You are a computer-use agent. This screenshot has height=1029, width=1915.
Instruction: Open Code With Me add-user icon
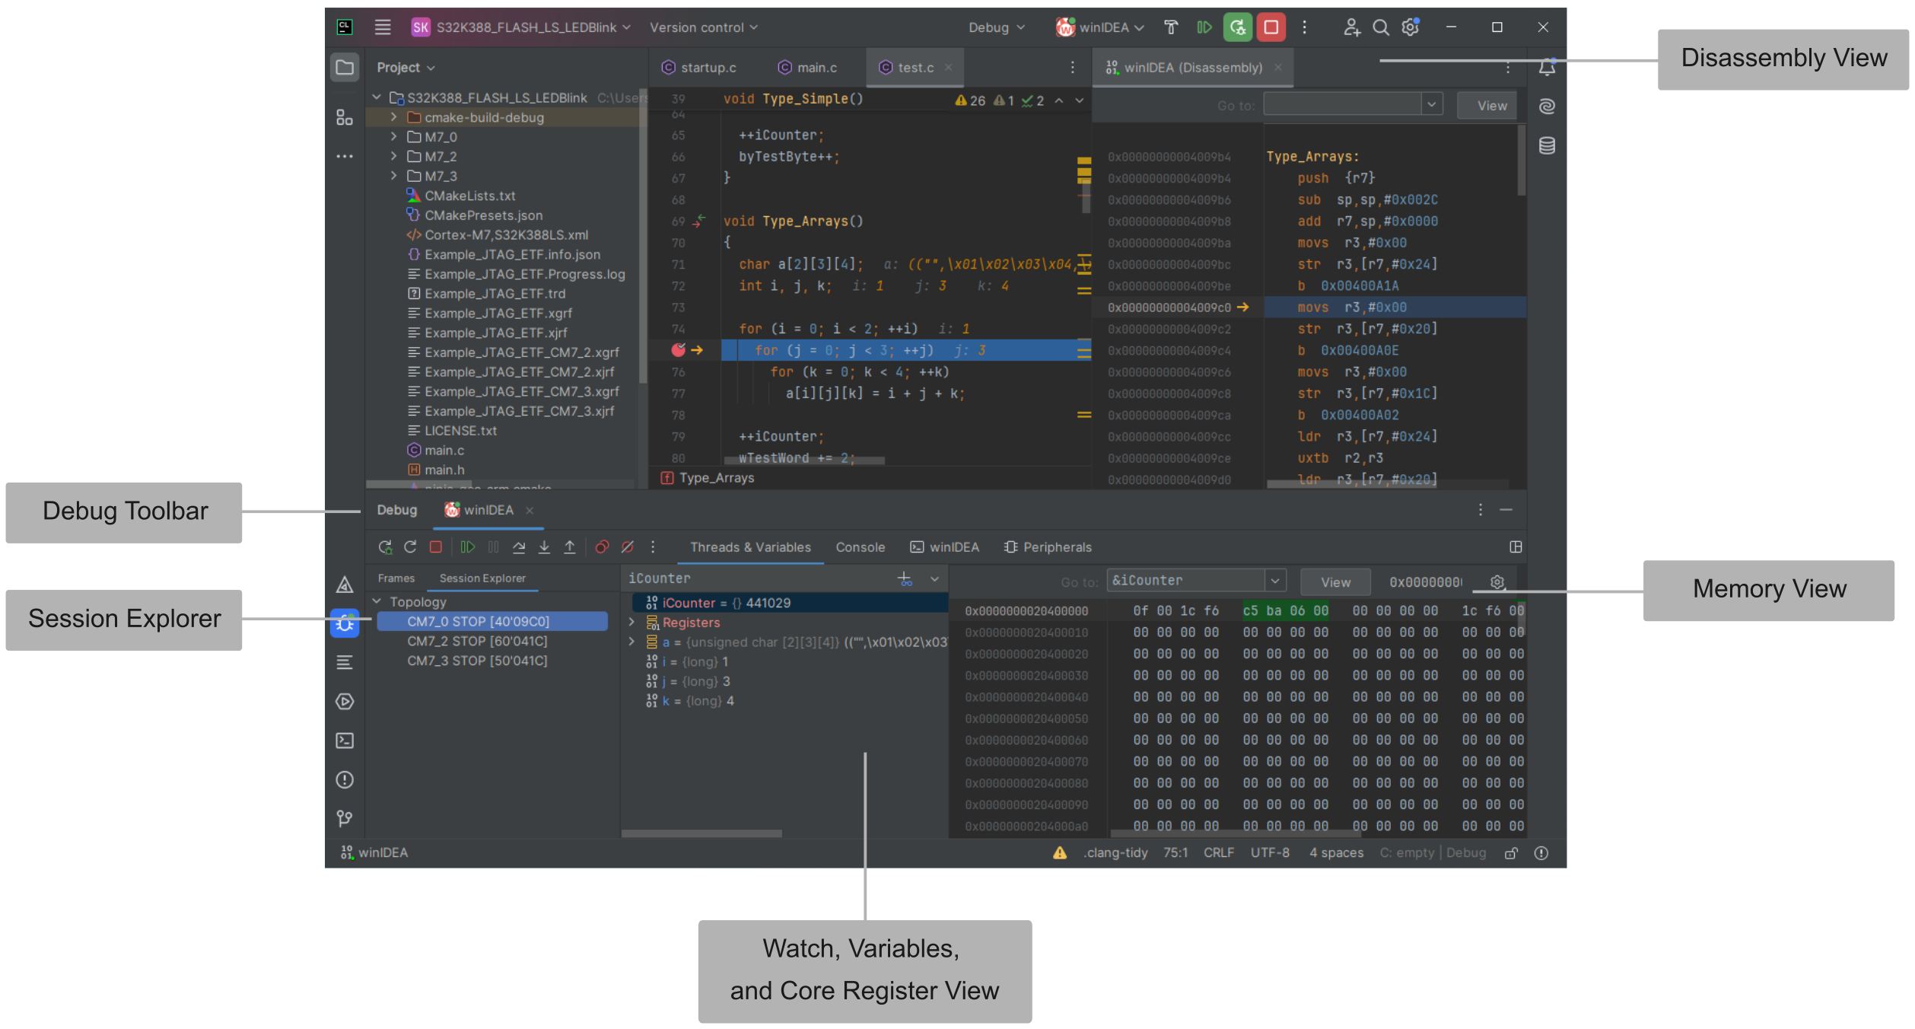click(1351, 27)
